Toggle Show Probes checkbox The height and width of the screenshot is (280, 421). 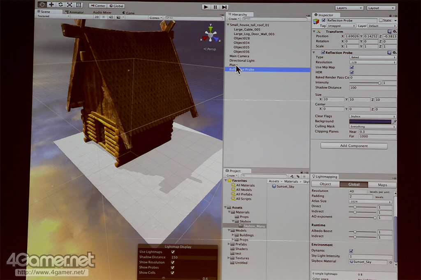pos(172,267)
